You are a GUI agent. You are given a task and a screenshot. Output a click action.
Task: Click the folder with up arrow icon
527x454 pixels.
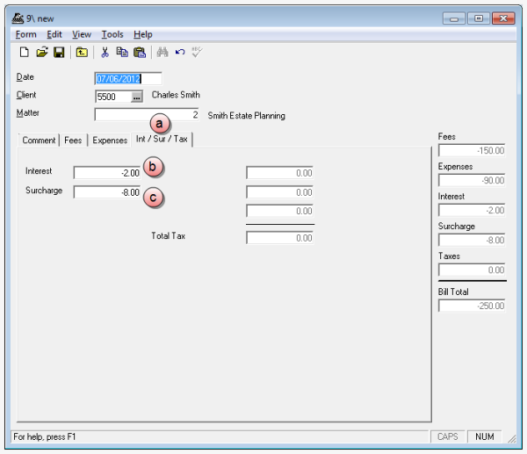tap(82, 53)
